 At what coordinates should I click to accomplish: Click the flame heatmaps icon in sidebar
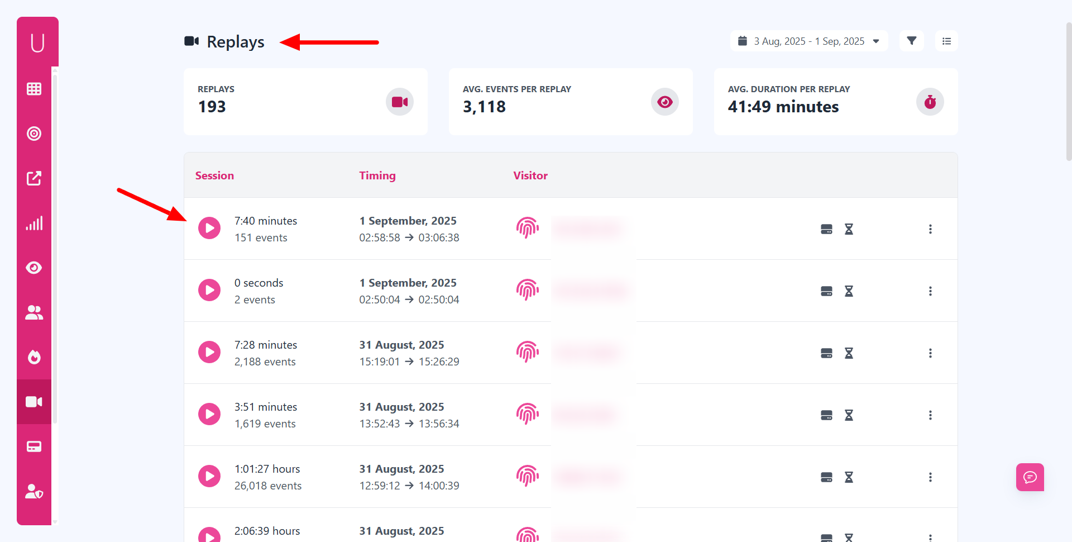point(34,357)
